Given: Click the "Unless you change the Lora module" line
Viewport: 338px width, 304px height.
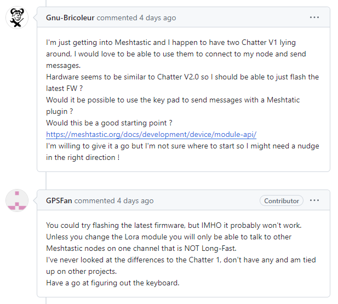Looking at the screenshot, I should (x=169, y=237).
